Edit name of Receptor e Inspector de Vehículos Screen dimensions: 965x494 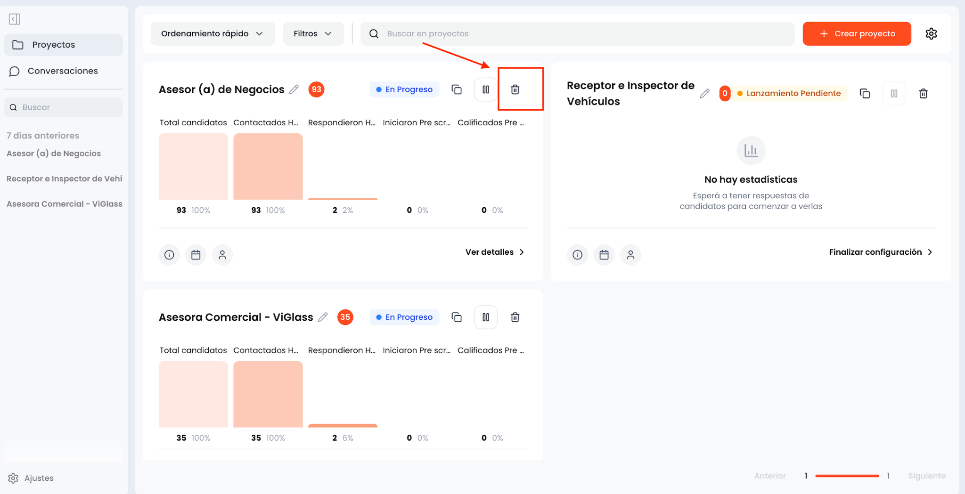(705, 93)
